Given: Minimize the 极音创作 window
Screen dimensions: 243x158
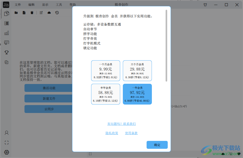Looking at the screenshot, I should pos(216,5).
